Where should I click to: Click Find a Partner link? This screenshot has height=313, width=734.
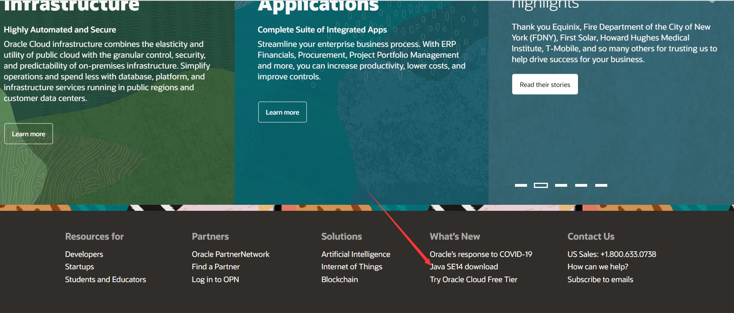(216, 267)
